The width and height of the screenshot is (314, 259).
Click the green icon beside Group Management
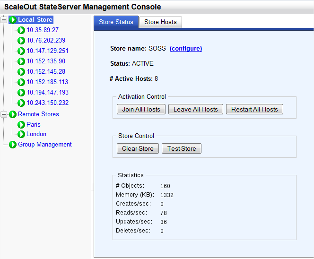coord(13,145)
